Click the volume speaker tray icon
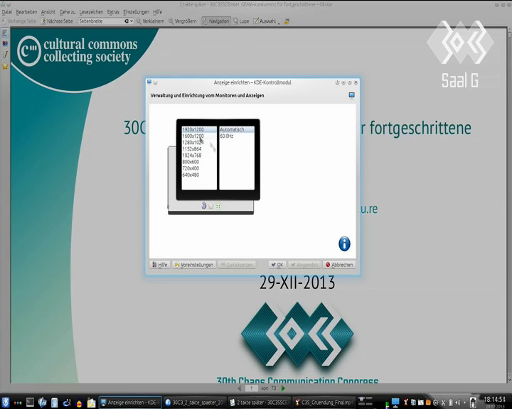Image resolution: width=512 pixels, height=409 pixels. coord(457,403)
